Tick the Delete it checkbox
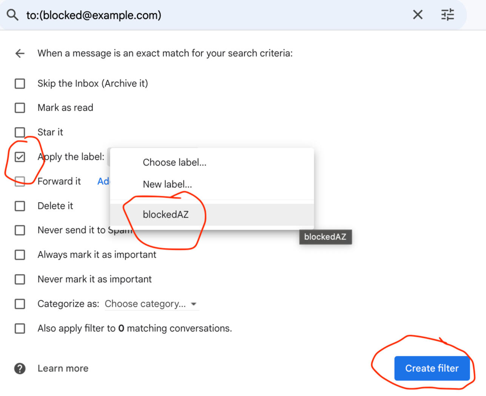486x396 pixels. (20, 206)
